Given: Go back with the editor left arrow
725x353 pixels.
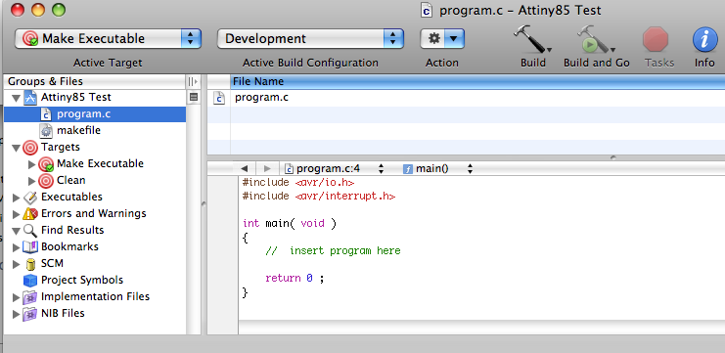Looking at the screenshot, I should [245, 168].
